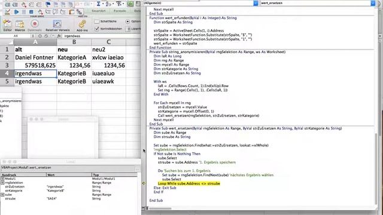Open the filter dropdown arrow

tap(124, 4)
